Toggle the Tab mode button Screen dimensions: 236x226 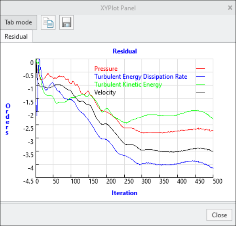(18, 22)
